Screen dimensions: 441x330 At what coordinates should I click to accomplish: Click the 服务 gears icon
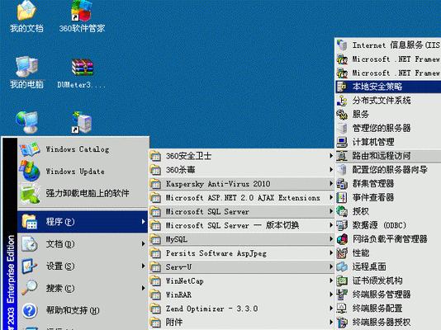pyautogui.click(x=342, y=114)
